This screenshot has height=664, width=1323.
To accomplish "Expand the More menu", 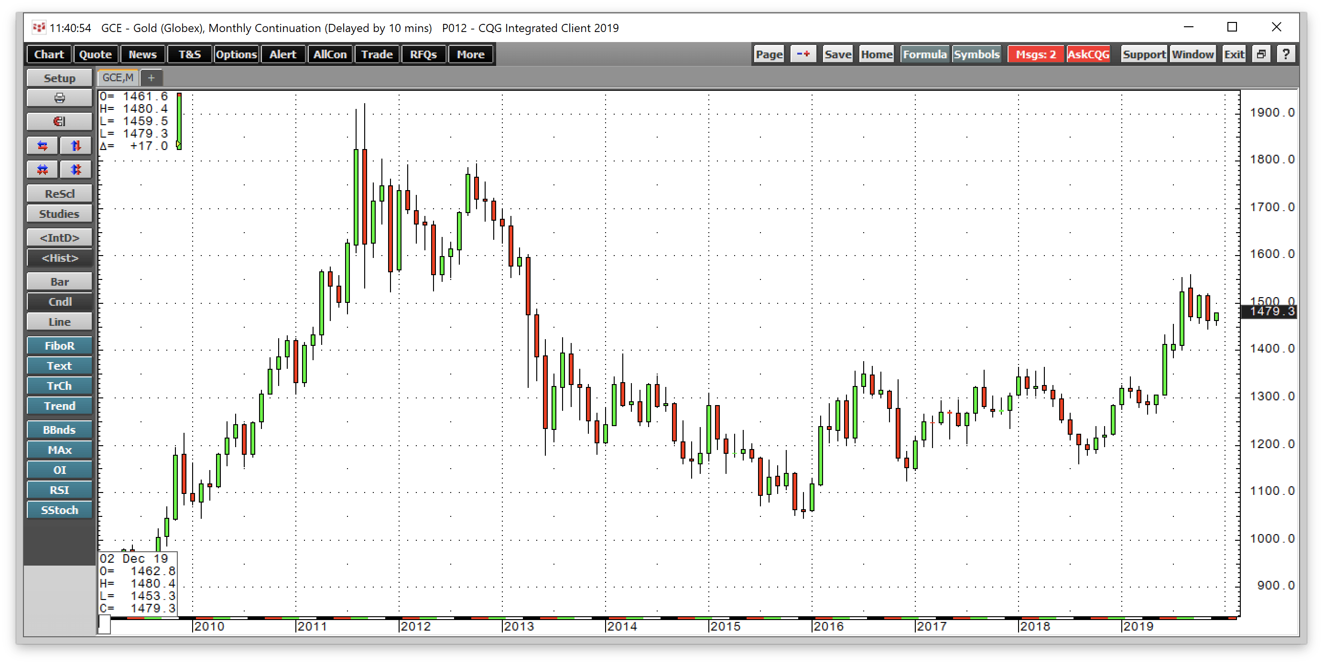I will click(x=471, y=54).
